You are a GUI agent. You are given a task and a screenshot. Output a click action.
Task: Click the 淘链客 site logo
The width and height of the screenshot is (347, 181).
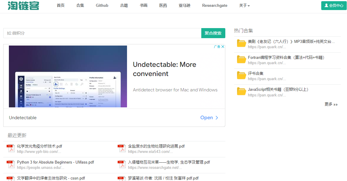click(23, 6)
